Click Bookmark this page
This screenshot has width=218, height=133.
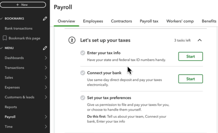coord(25,38)
